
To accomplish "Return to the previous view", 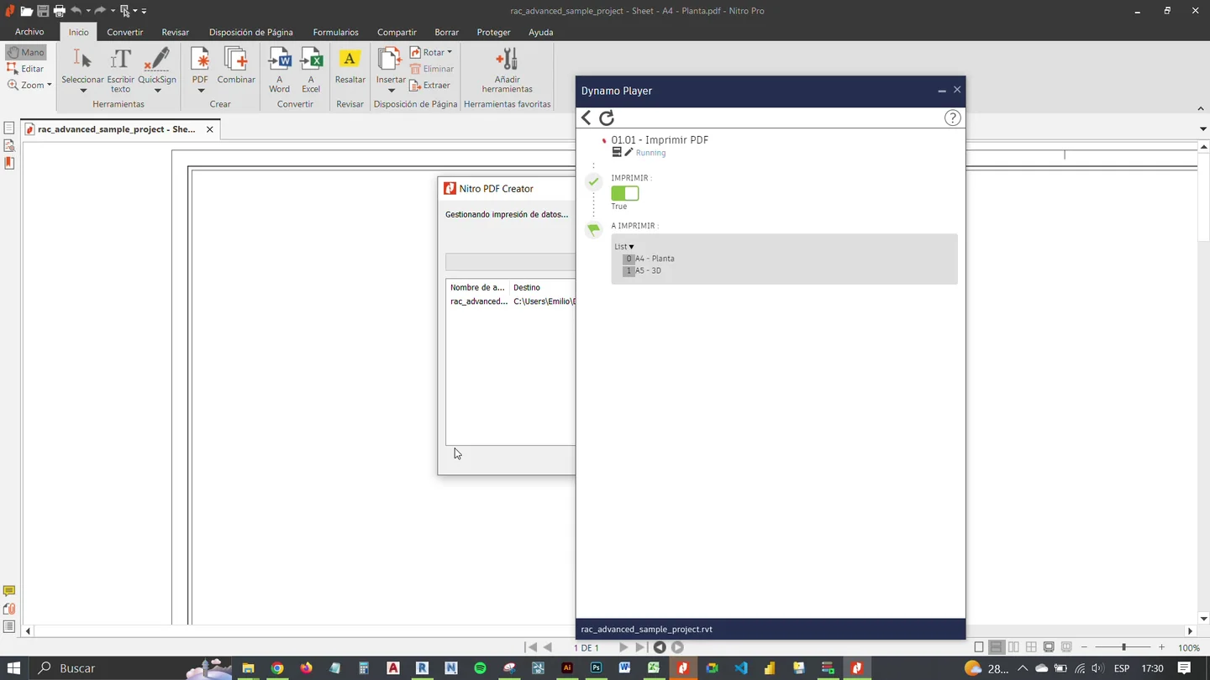I will click(660, 647).
